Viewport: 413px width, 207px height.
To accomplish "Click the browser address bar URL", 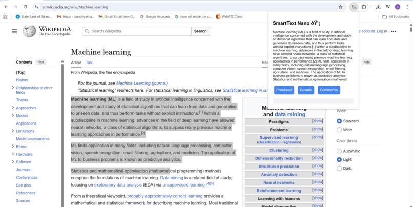I will [x=75, y=7].
